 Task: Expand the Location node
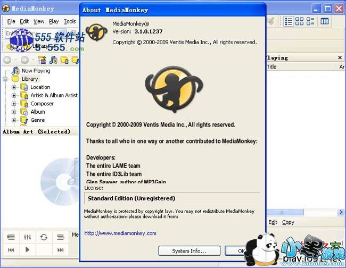[14, 87]
